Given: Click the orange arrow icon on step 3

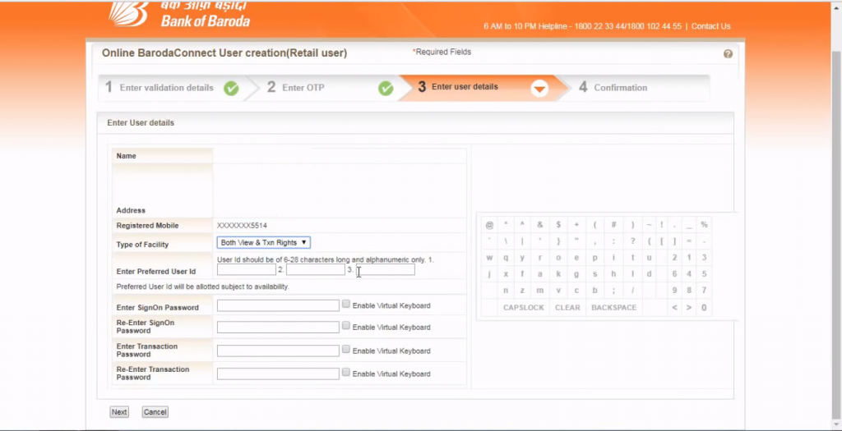Looking at the screenshot, I should point(539,89).
